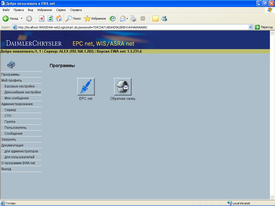
Task: Open Дальнейшие настройки link
Action: [23, 92]
